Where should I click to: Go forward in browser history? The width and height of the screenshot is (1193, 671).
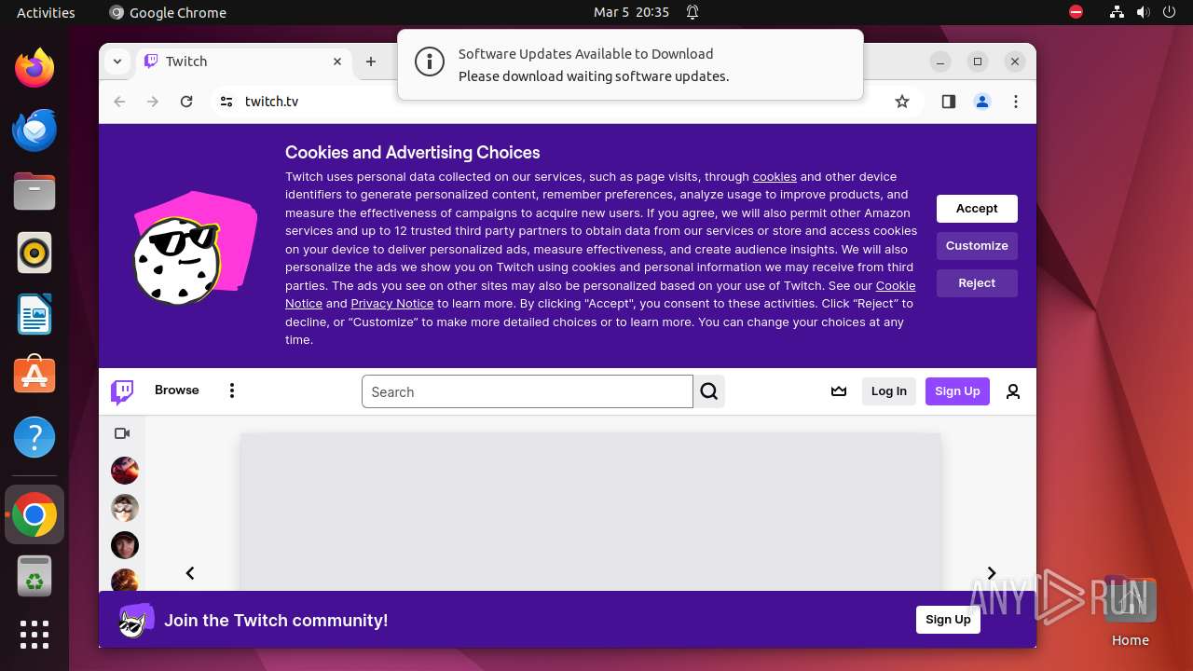coord(153,102)
